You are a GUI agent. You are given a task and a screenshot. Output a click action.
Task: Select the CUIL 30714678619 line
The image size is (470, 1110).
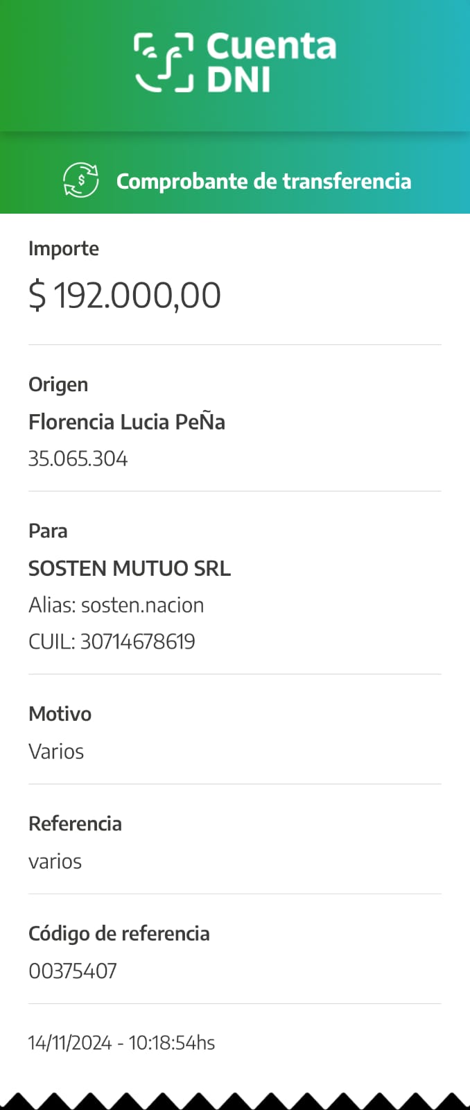pos(112,641)
